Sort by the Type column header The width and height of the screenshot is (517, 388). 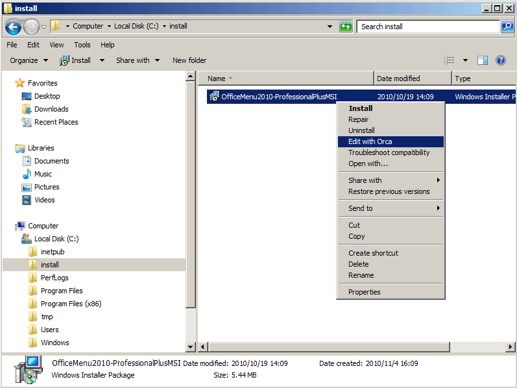484,79
